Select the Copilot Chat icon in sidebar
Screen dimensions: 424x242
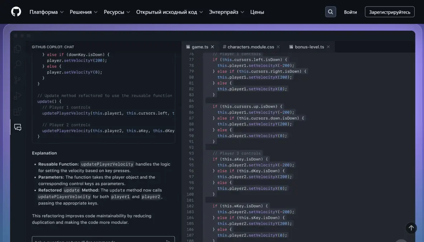[x=18, y=127]
